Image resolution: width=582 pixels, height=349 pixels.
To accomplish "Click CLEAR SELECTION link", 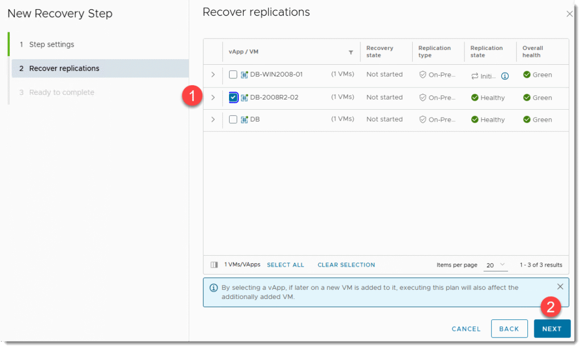I will coord(346,265).
